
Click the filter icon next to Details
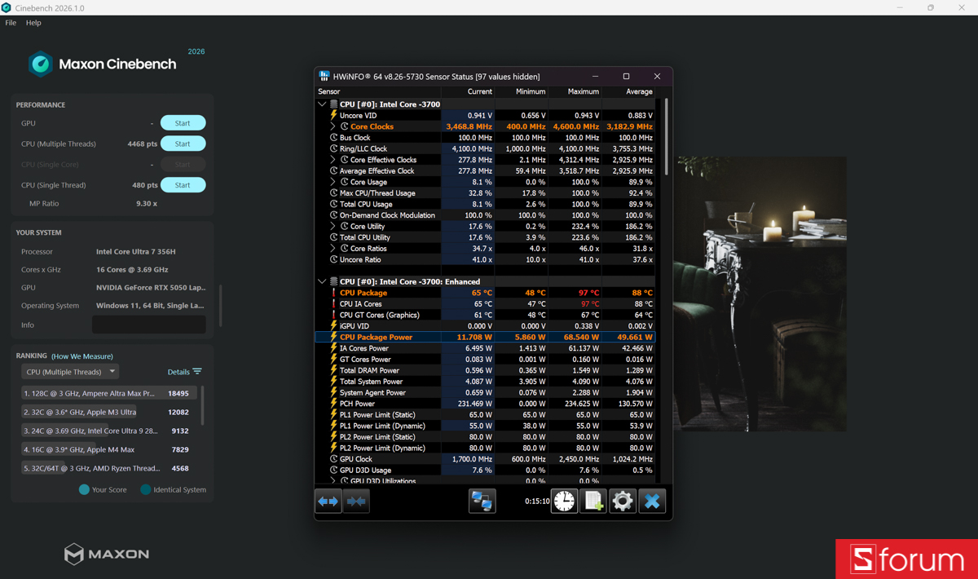click(197, 372)
